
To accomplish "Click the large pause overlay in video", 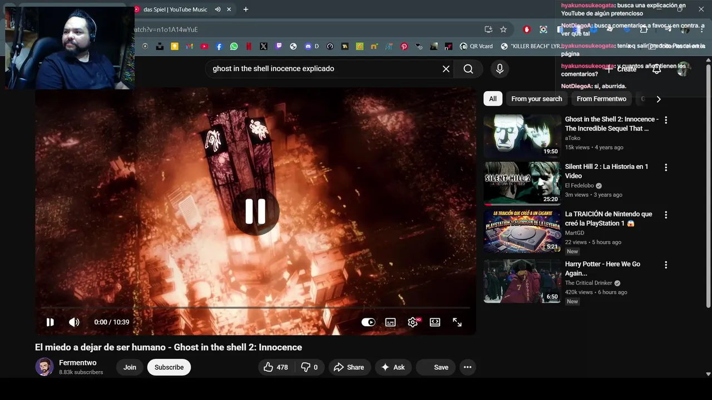I will tap(255, 211).
